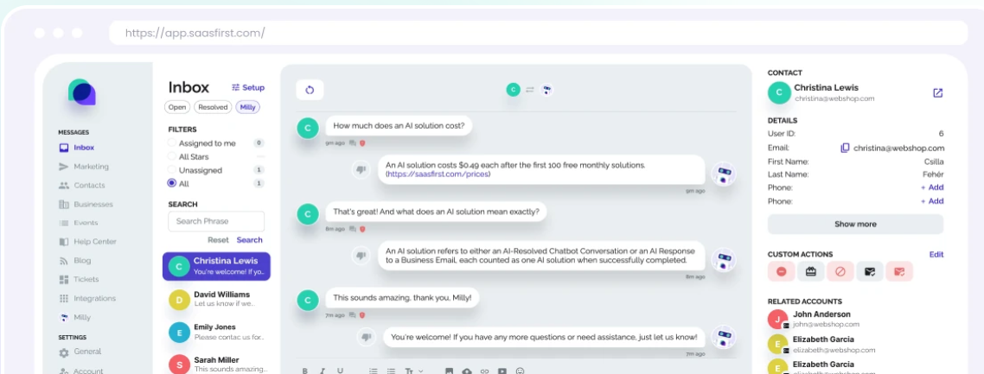Insert link from the editor toolbar
984x374 pixels.
click(484, 371)
